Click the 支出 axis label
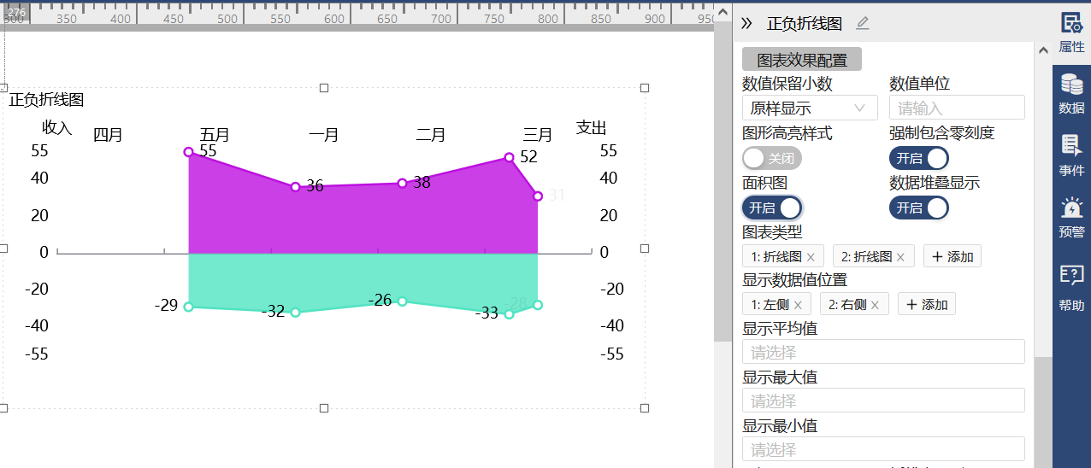Screen dimensions: 1091x468 point(591,127)
